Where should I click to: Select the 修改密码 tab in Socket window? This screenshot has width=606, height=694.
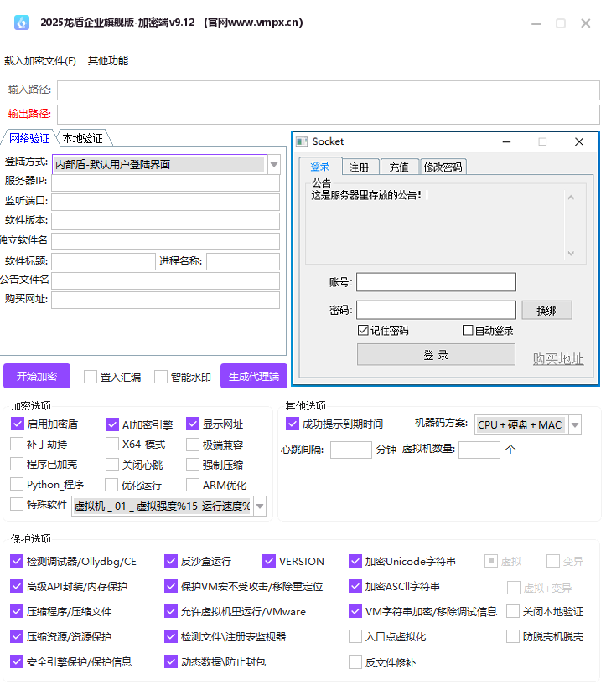443,167
